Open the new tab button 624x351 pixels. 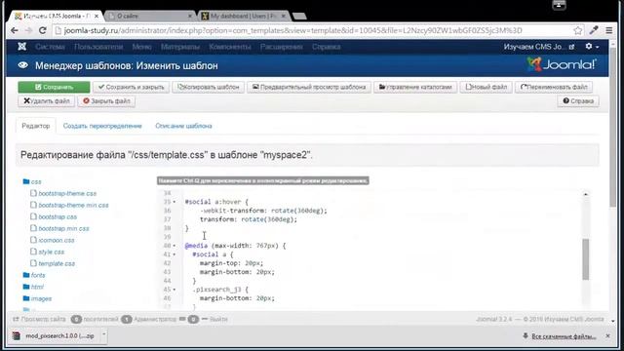pos(299,17)
